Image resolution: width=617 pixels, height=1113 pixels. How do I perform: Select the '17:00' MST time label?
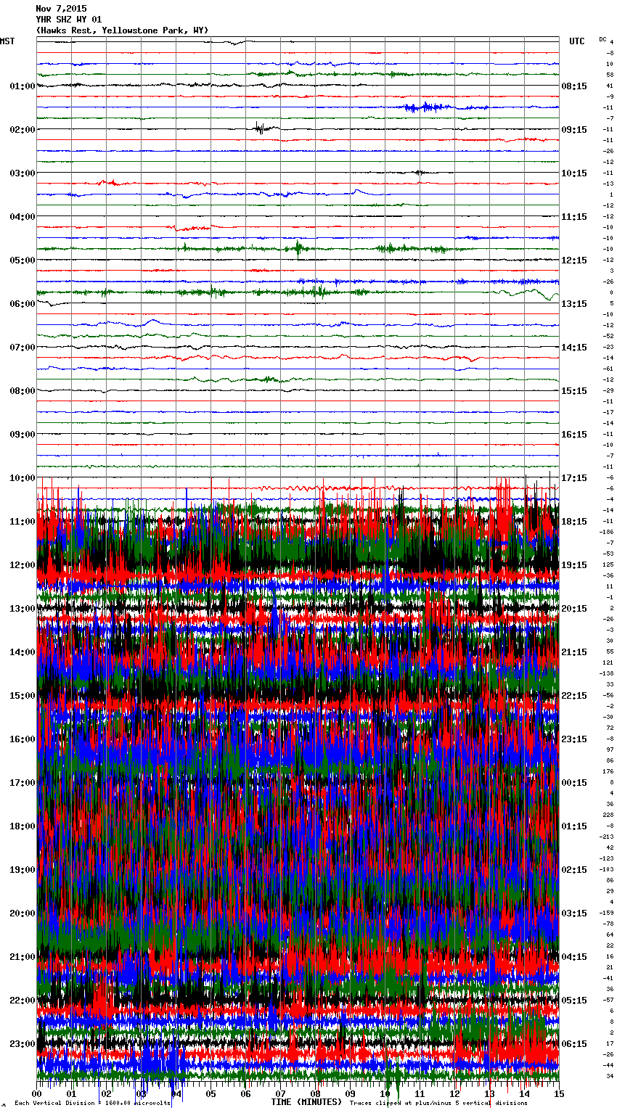(x=23, y=783)
